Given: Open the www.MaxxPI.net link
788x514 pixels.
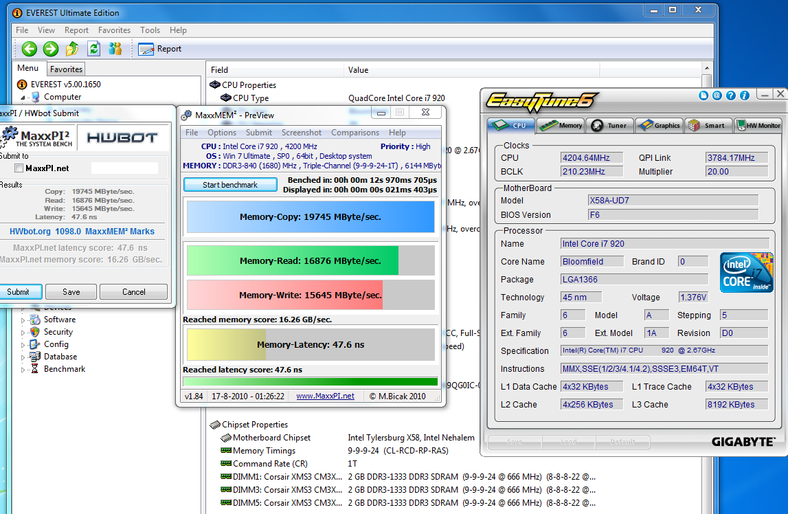Looking at the screenshot, I should [x=325, y=396].
